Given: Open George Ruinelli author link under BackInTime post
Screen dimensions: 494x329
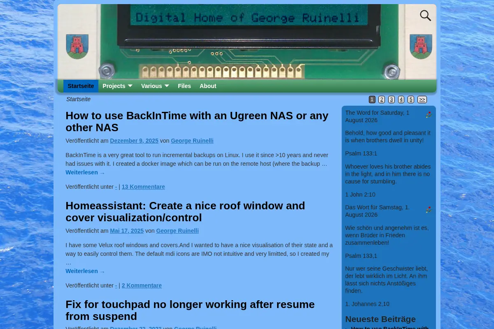Looking at the screenshot, I should coord(192,141).
